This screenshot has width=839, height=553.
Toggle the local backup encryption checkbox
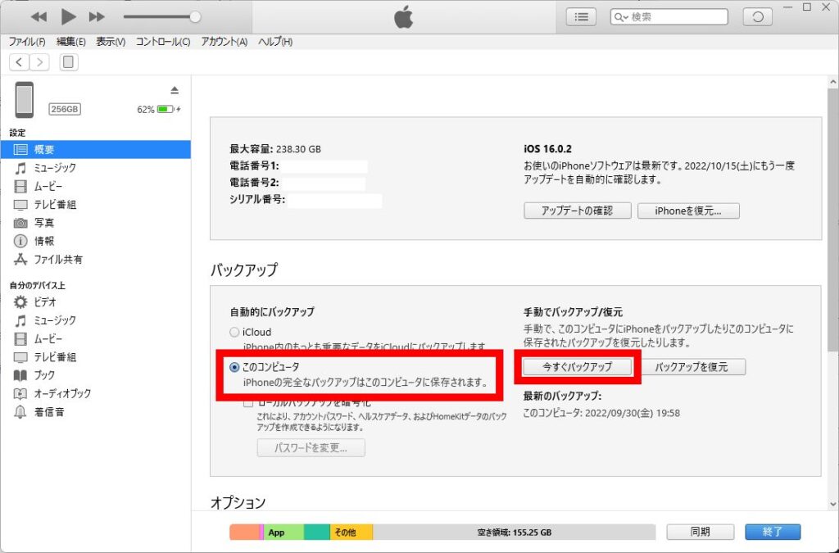[248, 403]
